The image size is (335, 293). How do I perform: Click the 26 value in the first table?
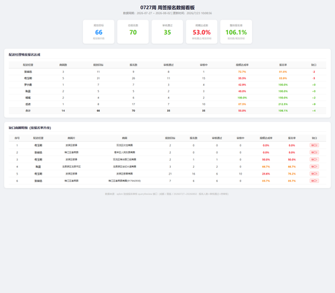pyautogui.click(x=133, y=78)
